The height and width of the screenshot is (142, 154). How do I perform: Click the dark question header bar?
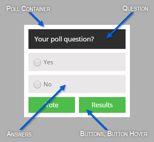(77, 39)
